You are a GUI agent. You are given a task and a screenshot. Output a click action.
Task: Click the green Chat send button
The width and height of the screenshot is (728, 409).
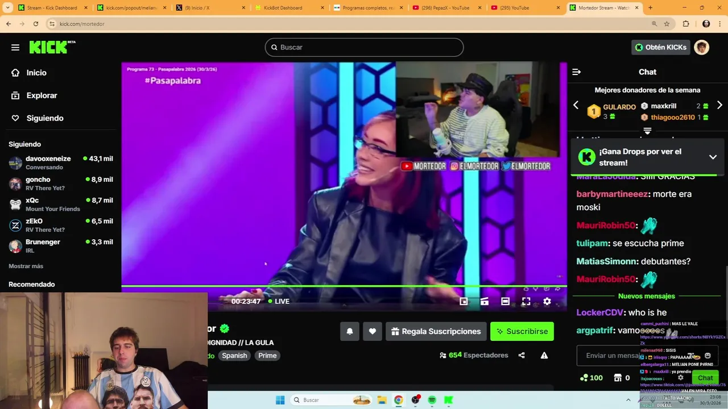click(x=705, y=378)
